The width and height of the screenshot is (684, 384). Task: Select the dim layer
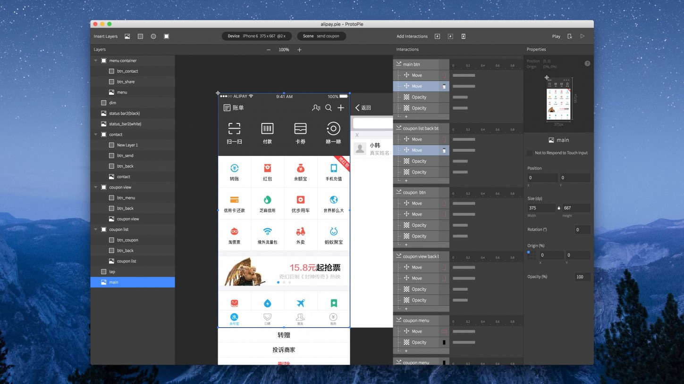coord(132,103)
